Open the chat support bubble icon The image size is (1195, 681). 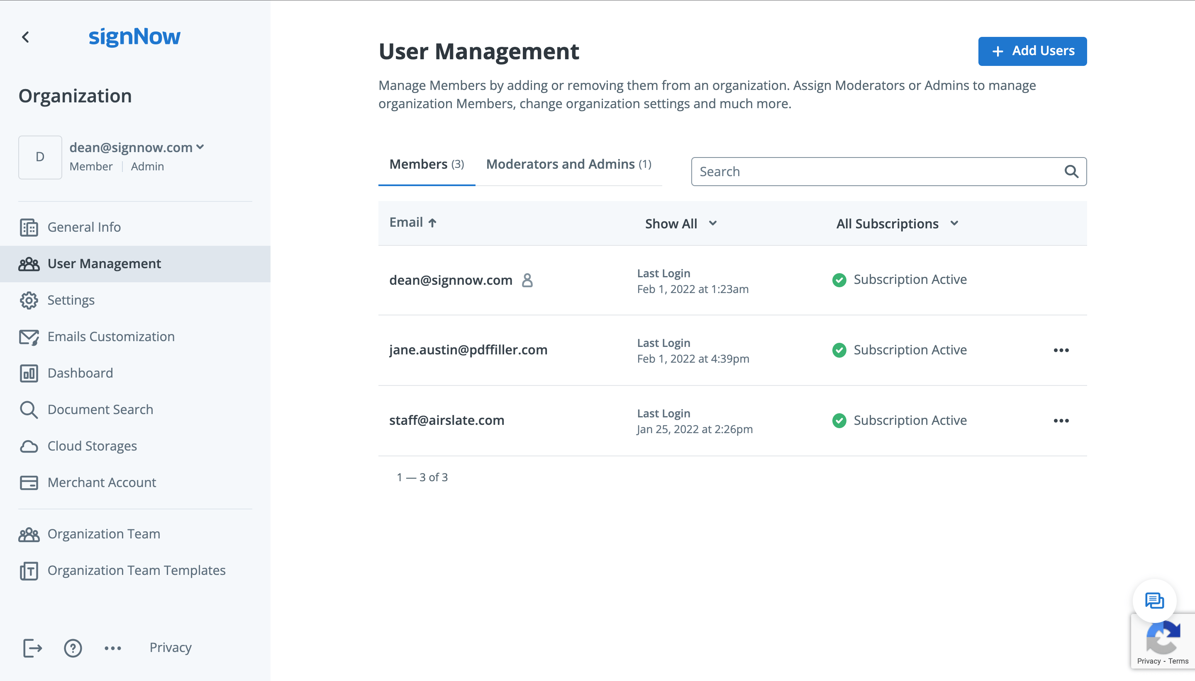tap(1154, 600)
